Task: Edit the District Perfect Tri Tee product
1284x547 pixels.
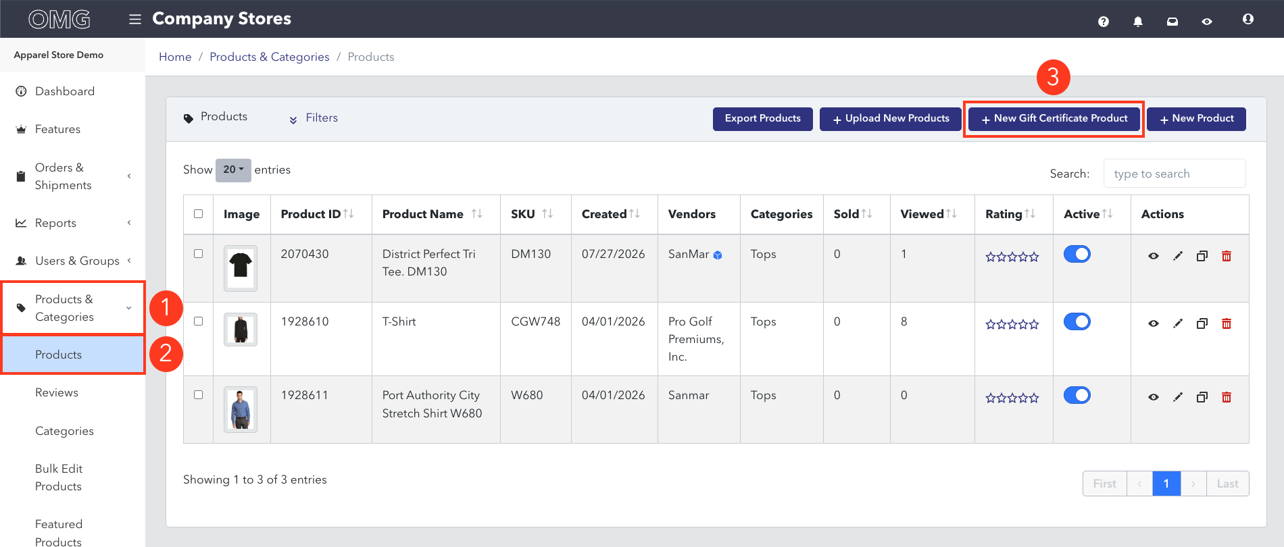Action: (1178, 256)
